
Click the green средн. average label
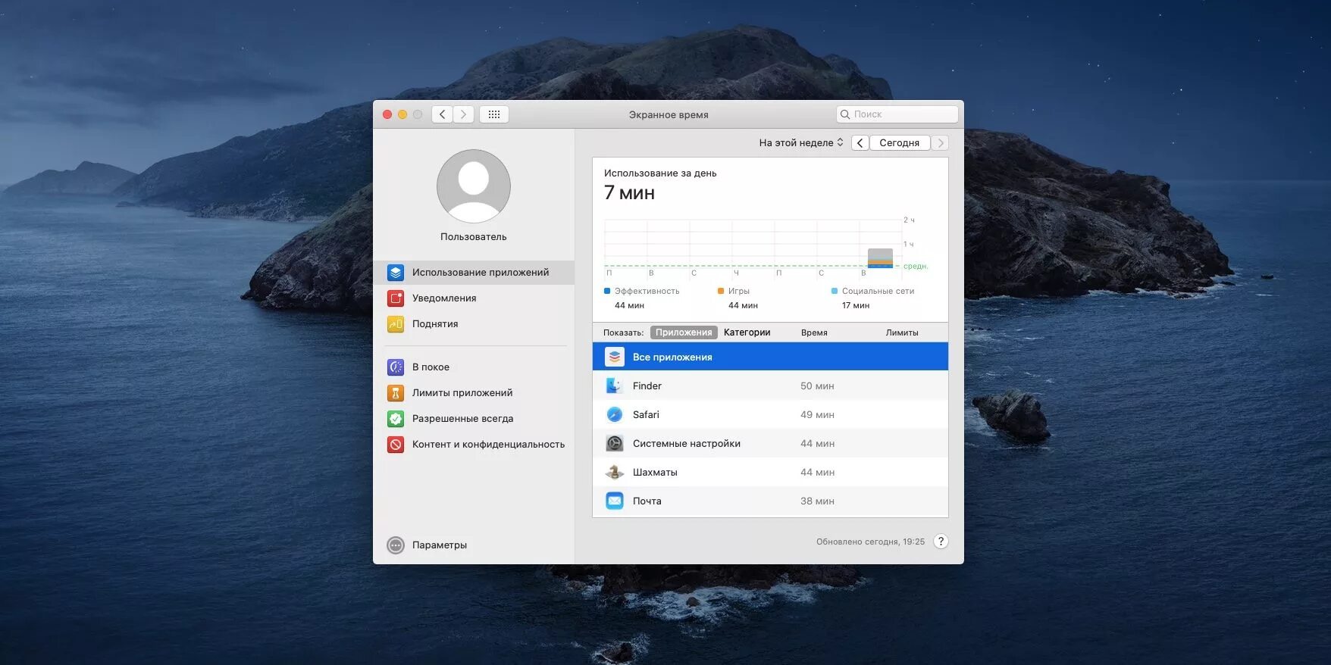click(916, 267)
